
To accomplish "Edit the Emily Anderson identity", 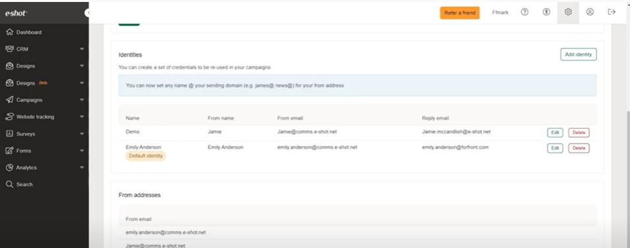I will (x=555, y=148).
